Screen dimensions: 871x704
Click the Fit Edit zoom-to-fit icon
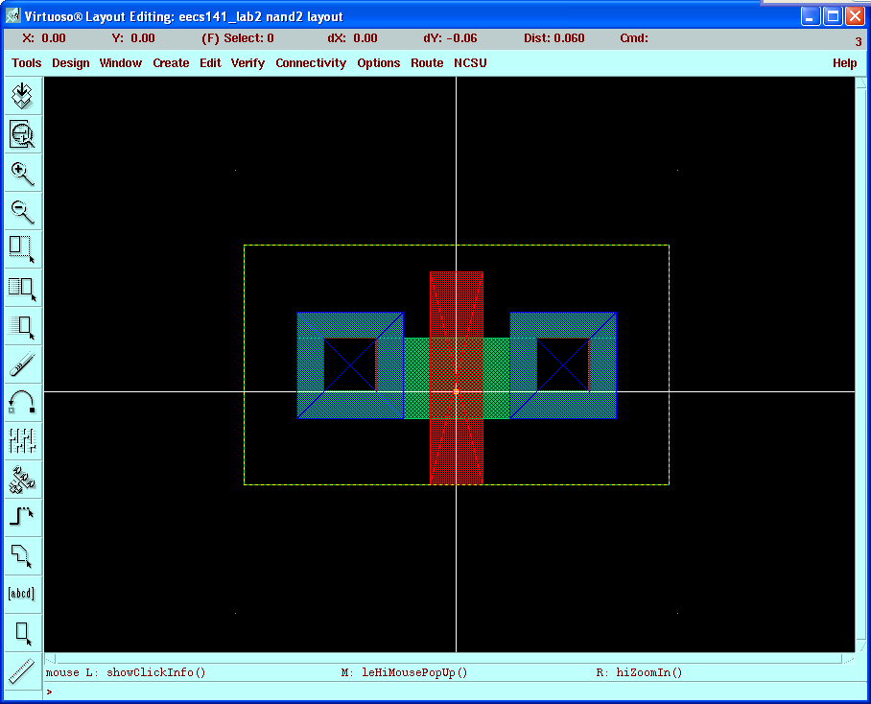22,133
